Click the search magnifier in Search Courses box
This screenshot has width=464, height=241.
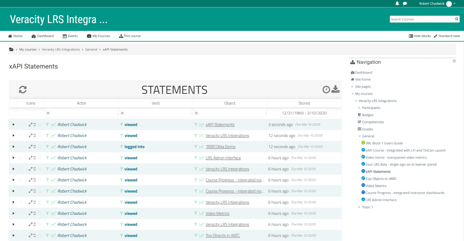click(x=456, y=19)
